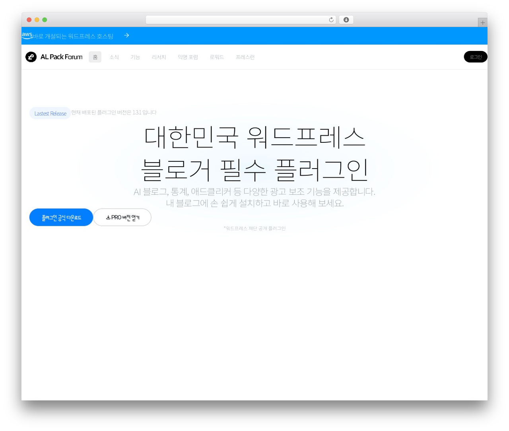The image size is (509, 431).
Task: Click the AWS logo in the banner
Action: click(x=27, y=35)
